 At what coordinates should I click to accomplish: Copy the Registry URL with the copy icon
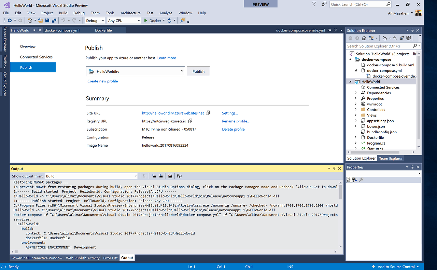click(x=191, y=121)
